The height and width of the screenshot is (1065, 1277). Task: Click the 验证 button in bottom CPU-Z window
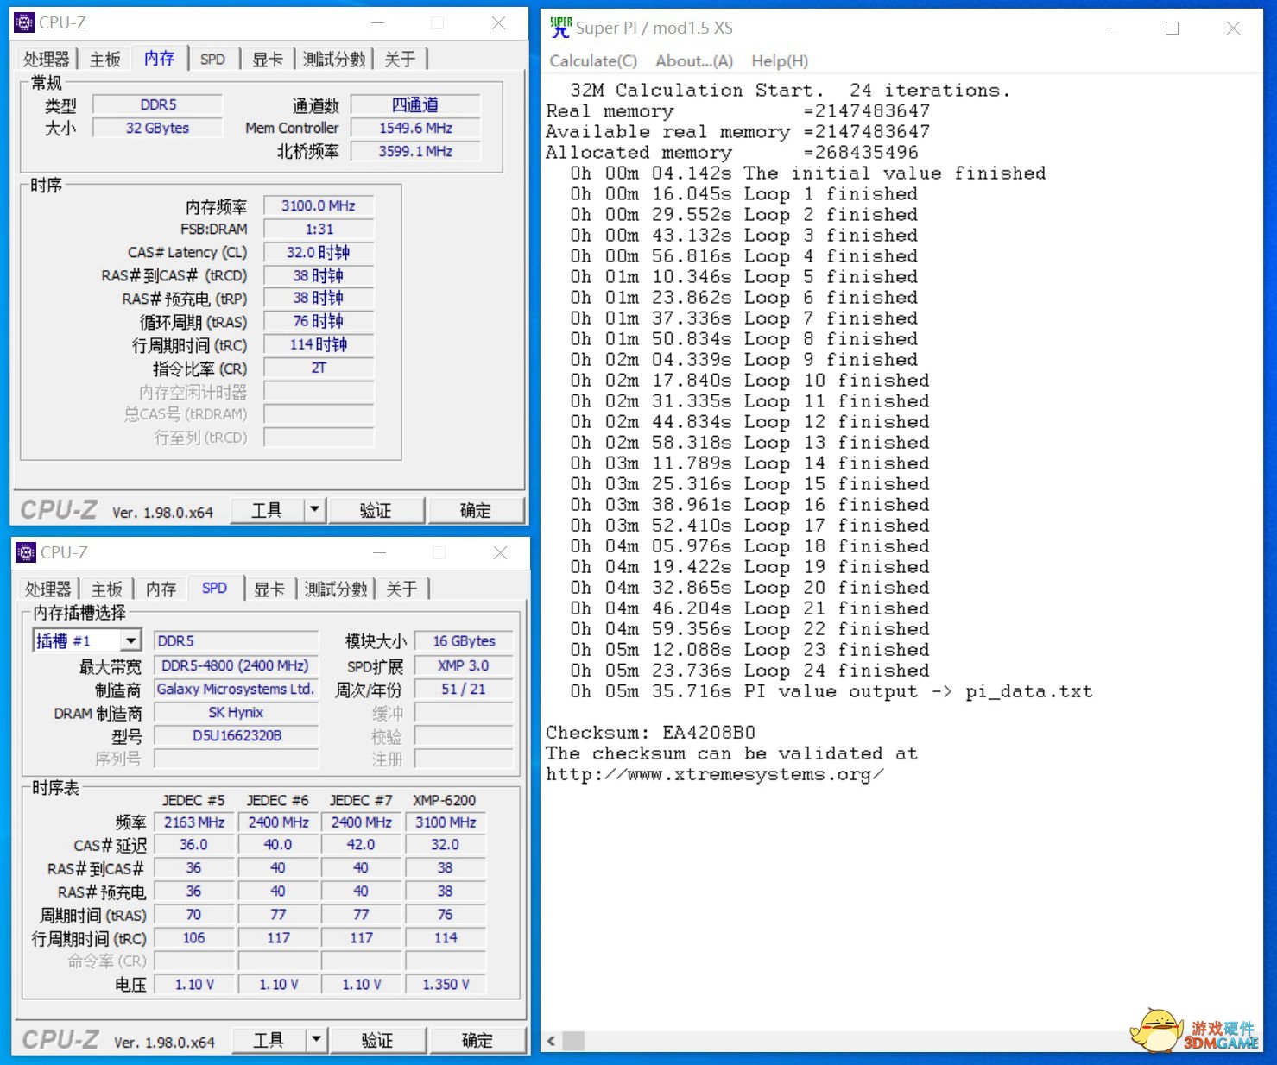[x=379, y=1039]
